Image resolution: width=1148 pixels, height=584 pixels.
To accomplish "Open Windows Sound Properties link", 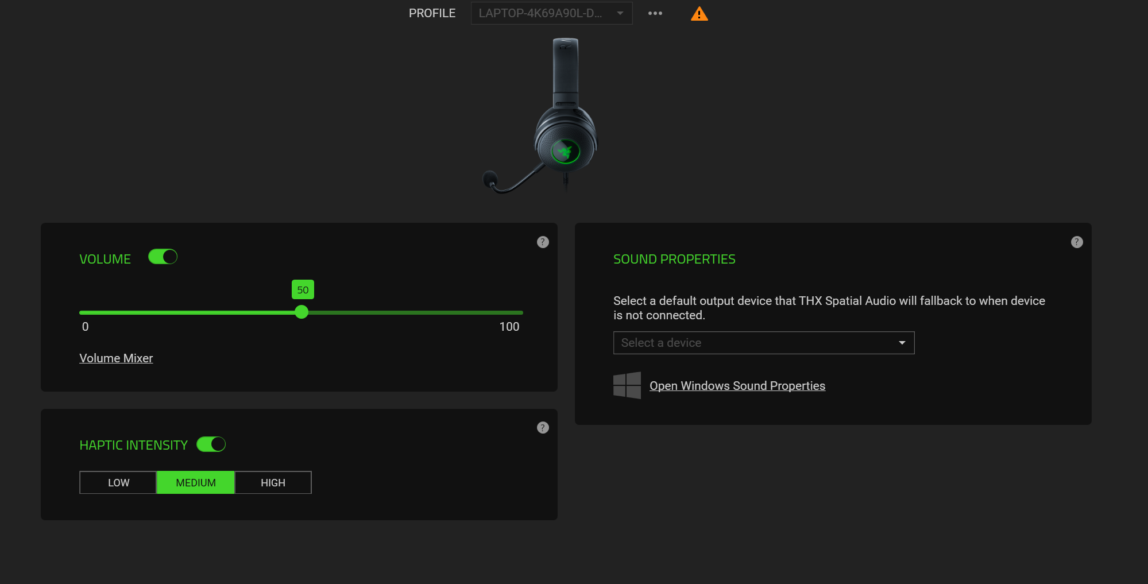I will [x=737, y=386].
